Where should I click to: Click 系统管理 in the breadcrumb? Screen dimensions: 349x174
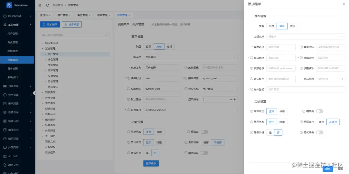coord(58,5)
